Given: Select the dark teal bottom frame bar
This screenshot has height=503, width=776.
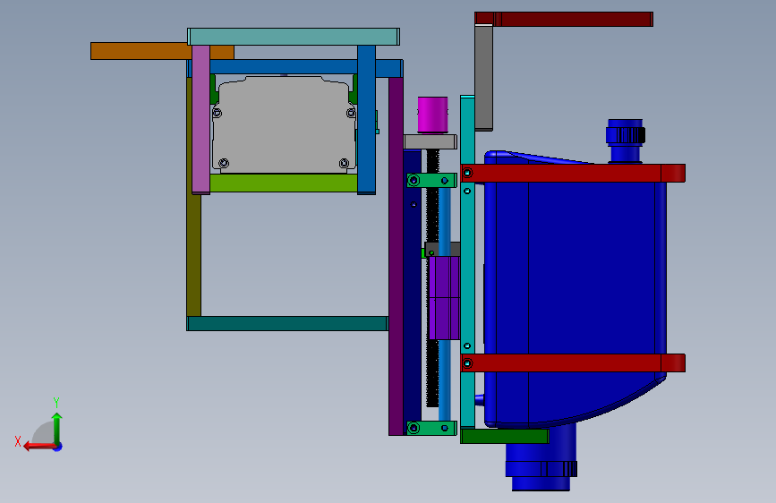Looking at the screenshot, I should click(x=287, y=324).
